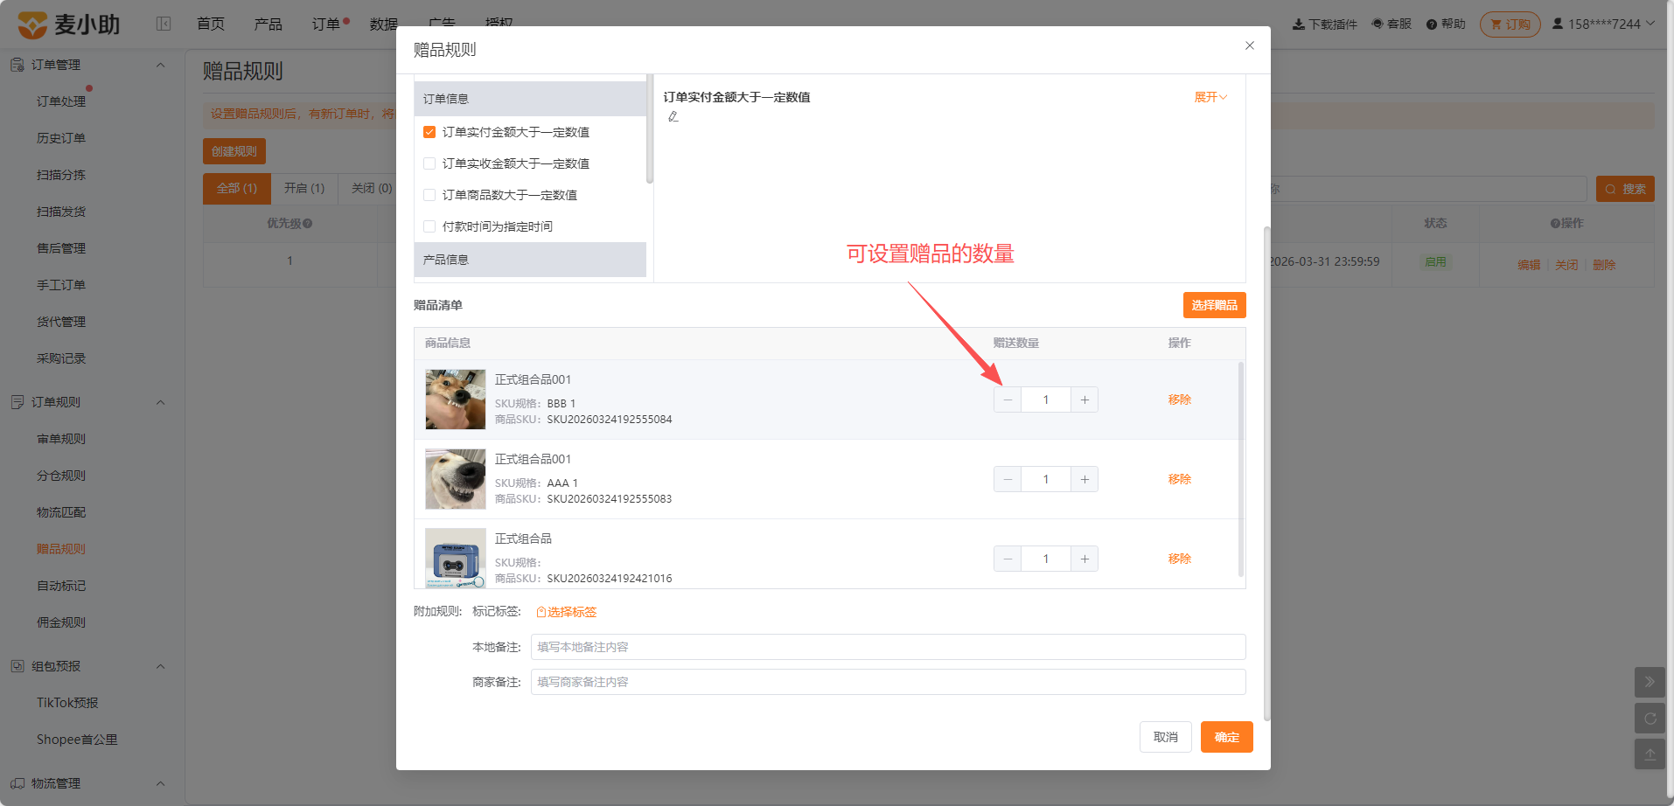The width and height of the screenshot is (1674, 806).
Task: Click the 下载插件 download icon
Action: pyautogui.click(x=1299, y=24)
